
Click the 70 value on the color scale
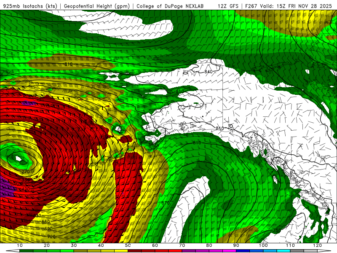point(182,245)
